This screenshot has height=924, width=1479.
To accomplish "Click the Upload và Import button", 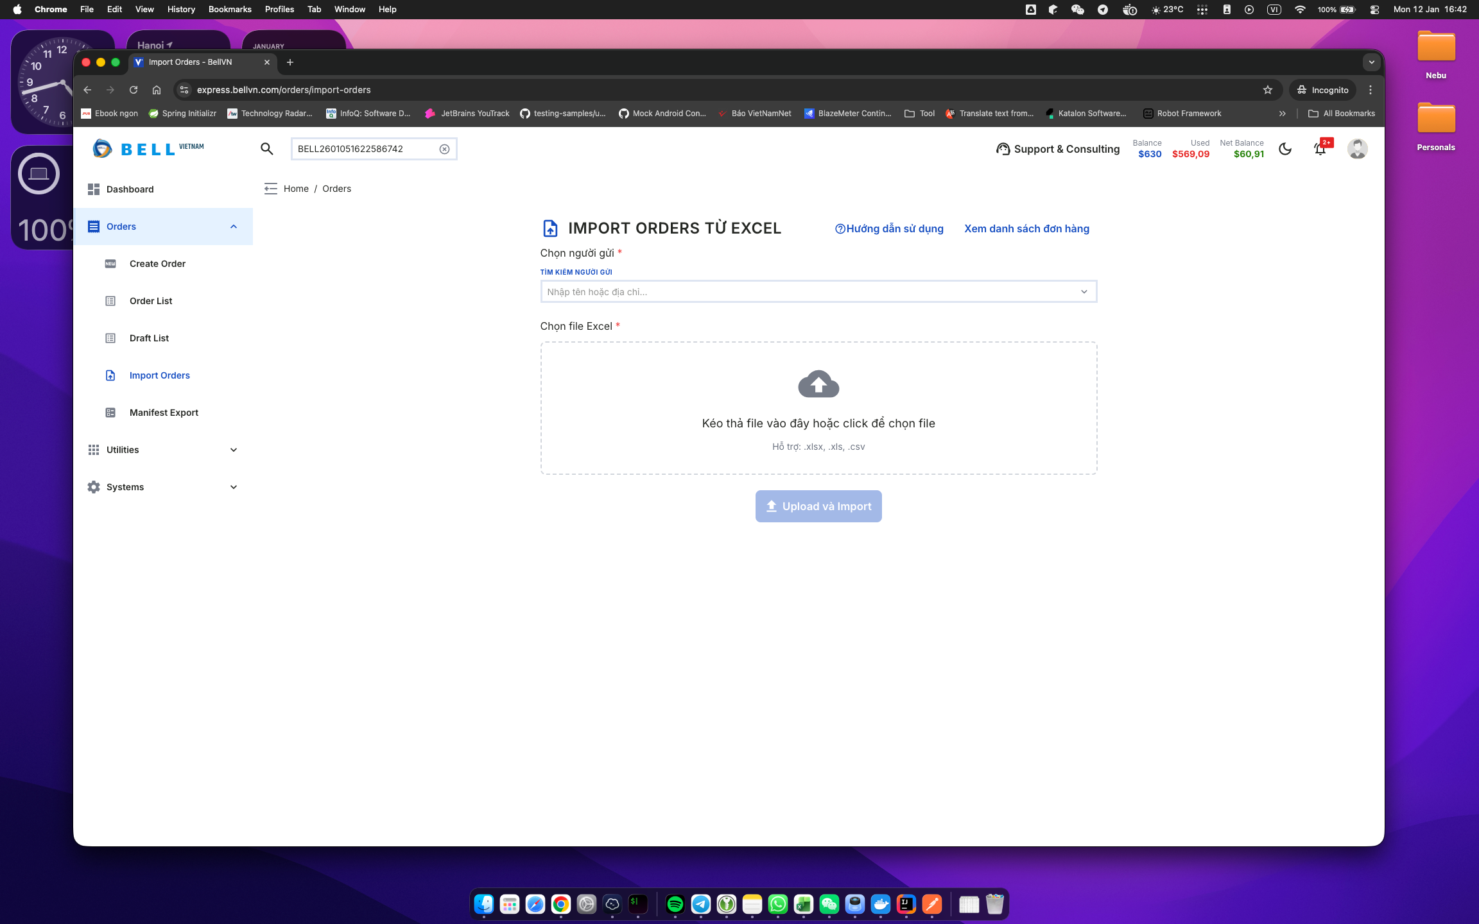I will pos(818,506).
